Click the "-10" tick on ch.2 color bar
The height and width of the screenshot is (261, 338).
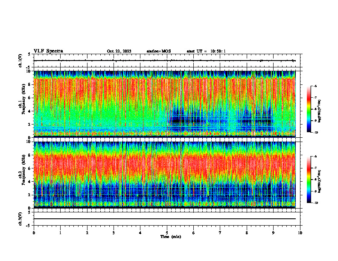coord(316,203)
